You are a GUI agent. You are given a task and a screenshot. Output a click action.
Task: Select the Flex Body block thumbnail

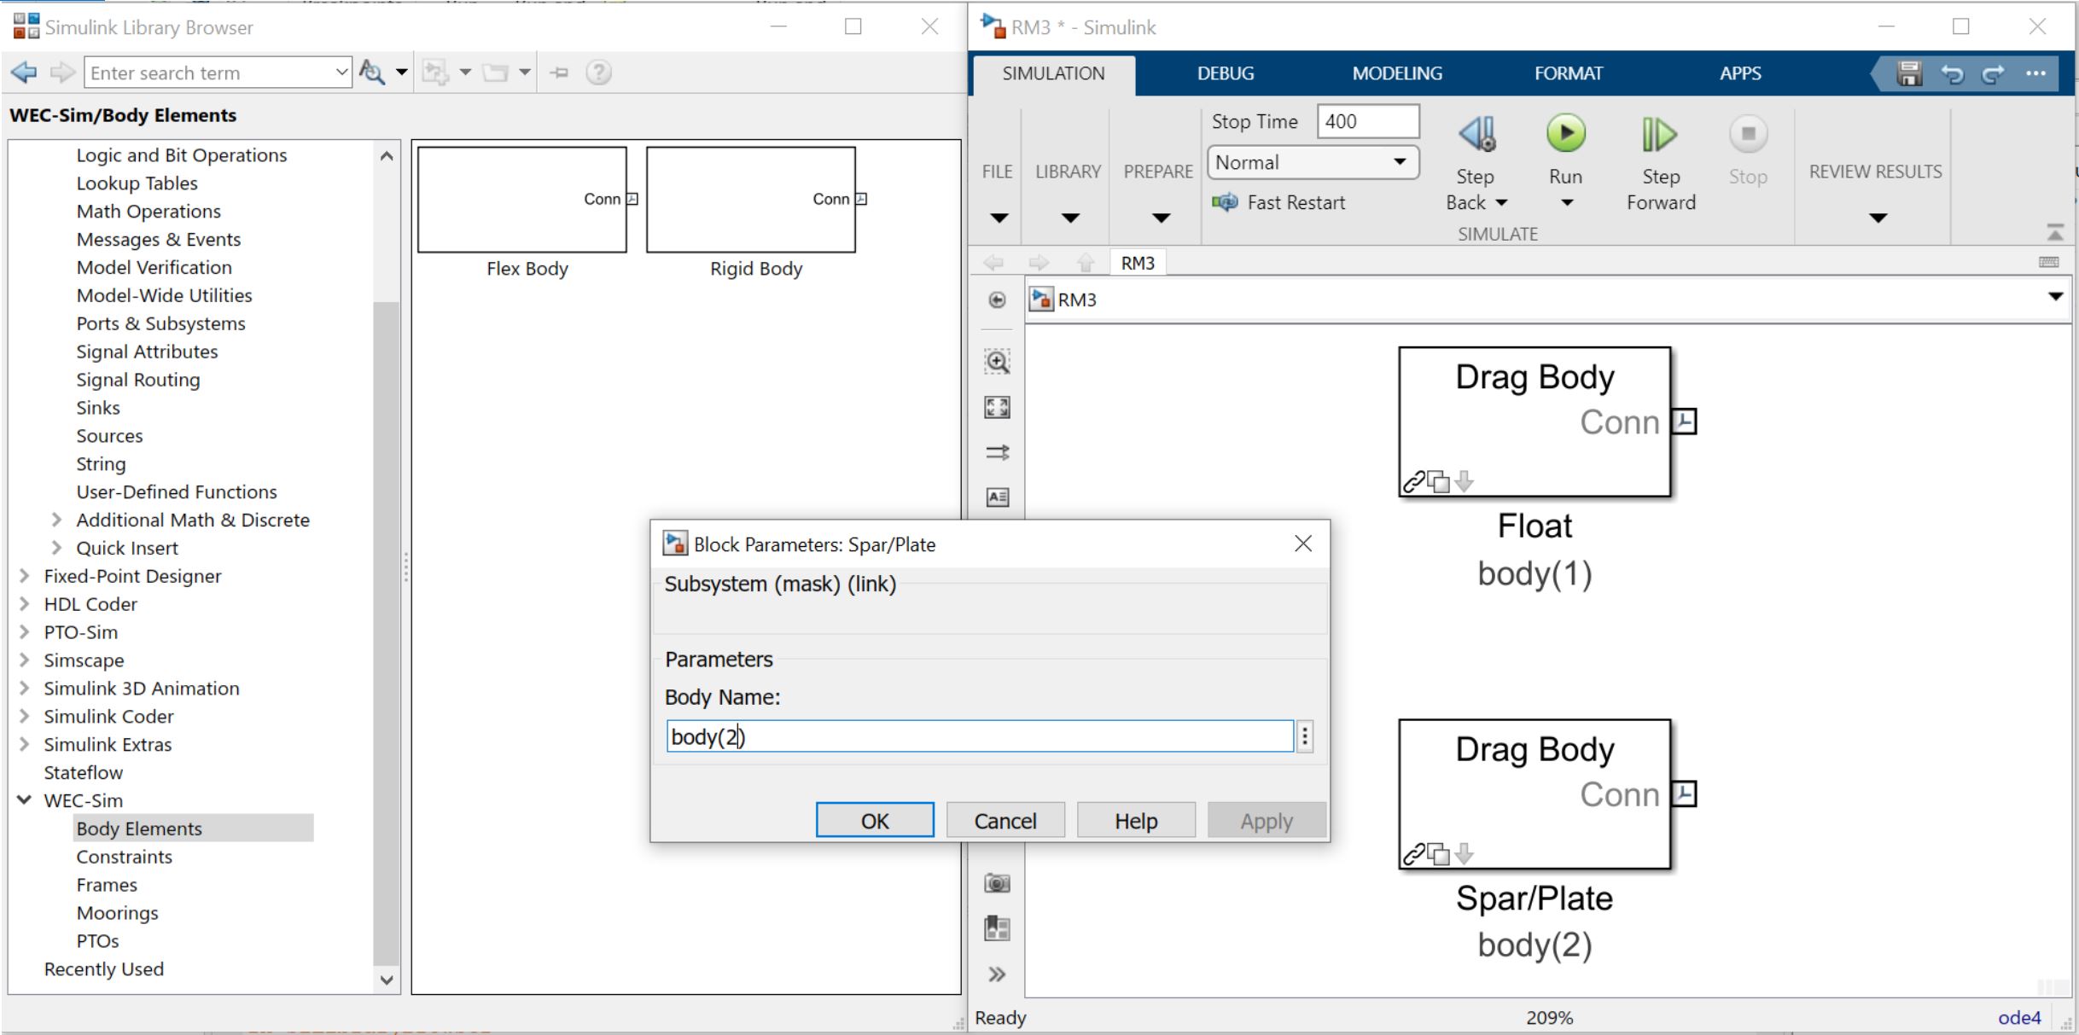[522, 200]
